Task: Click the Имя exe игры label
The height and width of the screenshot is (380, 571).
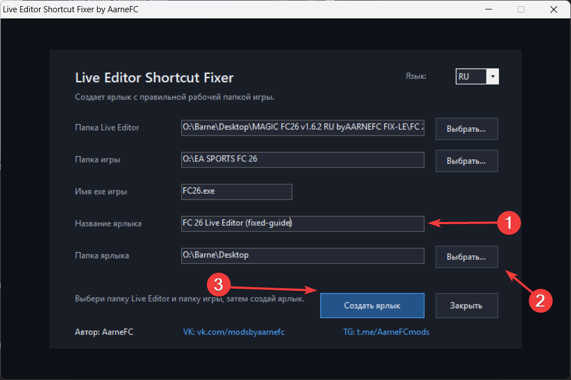Action: pyautogui.click(x=101, y=191)
